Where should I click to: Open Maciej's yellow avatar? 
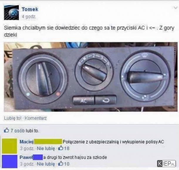click(x=9, y=146)
